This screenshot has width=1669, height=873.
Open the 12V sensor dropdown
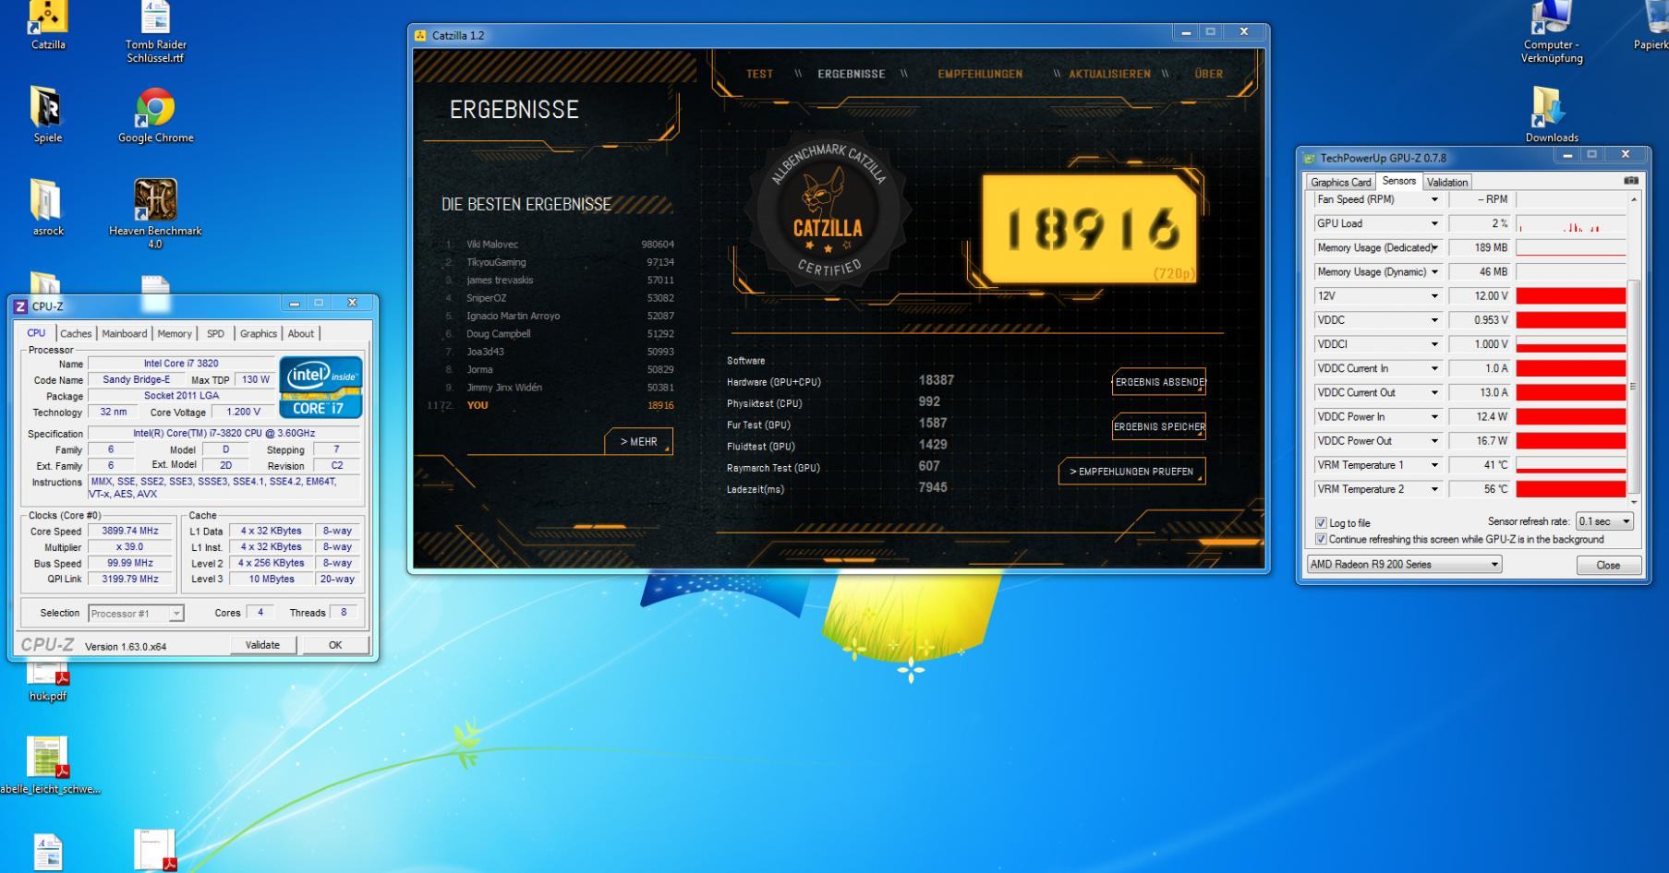click(x=1434, y=296)
